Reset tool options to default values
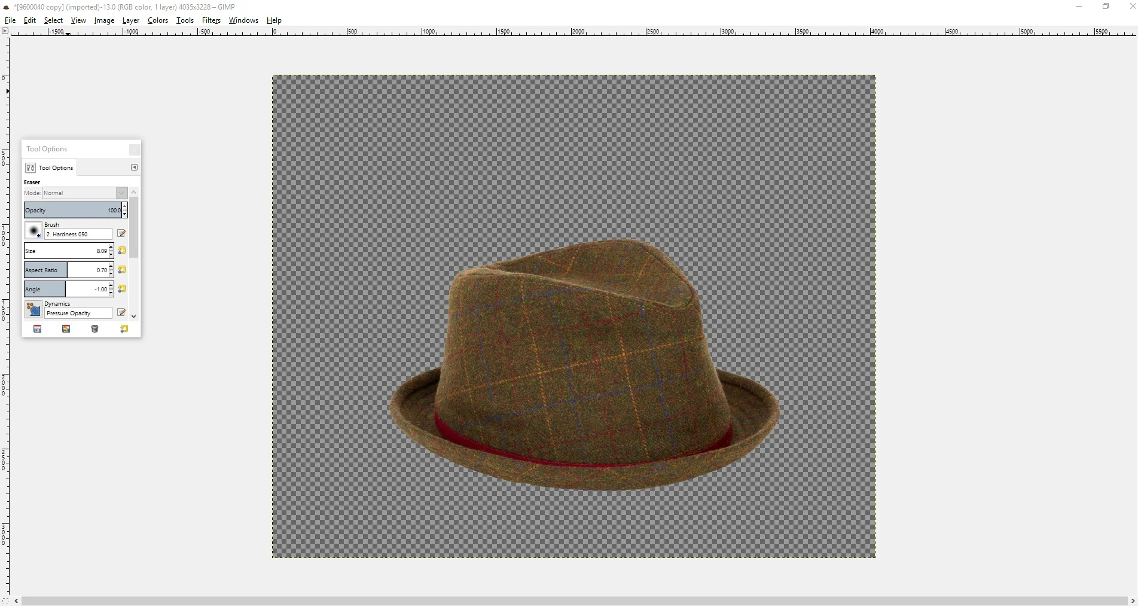 point(124,329)
